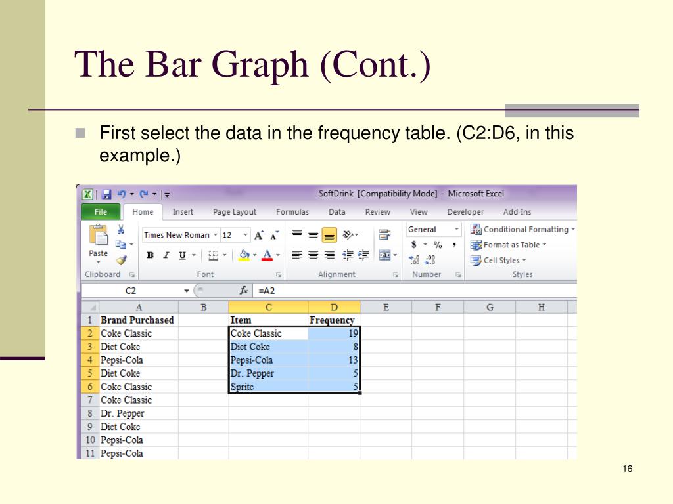This screenshot has width=673, height=504.
Task: Click the fx Insert Function button
Action: coord(244,291)
